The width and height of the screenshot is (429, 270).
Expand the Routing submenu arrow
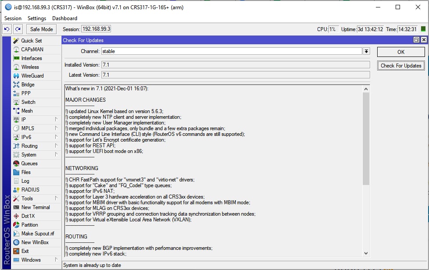[56, 146]
